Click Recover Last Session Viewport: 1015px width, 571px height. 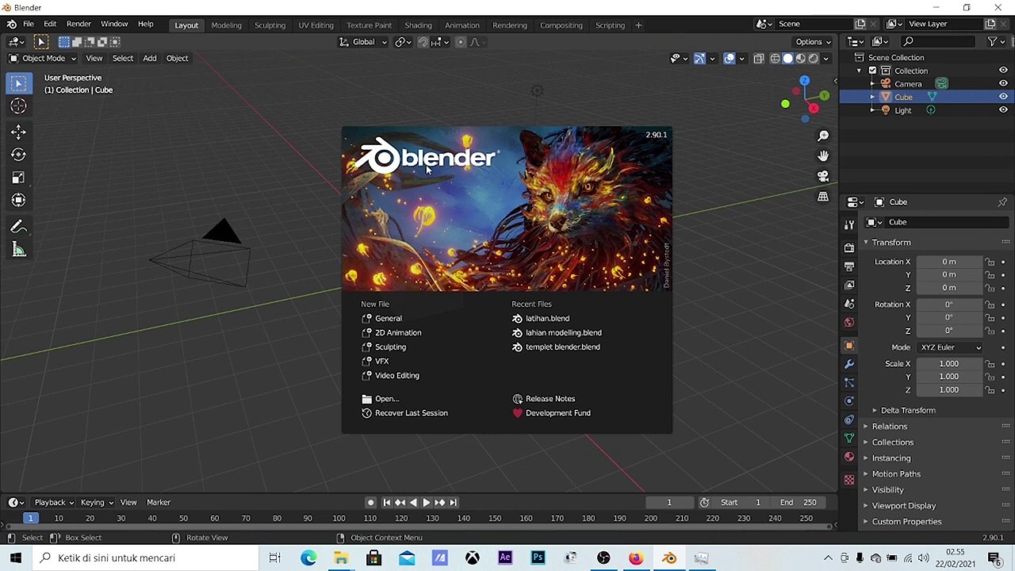411,412
